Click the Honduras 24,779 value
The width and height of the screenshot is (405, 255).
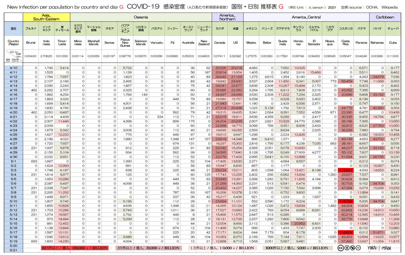coord(300,121)
